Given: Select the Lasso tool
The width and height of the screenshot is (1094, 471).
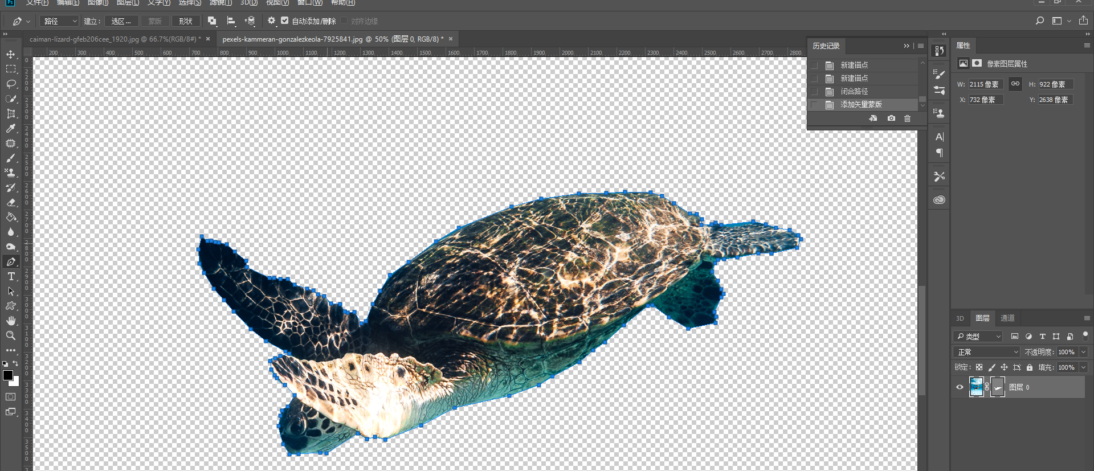Looking at the screenshot, I should point(11,84).
